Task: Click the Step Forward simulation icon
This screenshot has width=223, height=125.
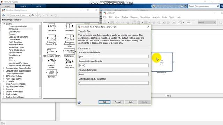Action: coord(169,22)
